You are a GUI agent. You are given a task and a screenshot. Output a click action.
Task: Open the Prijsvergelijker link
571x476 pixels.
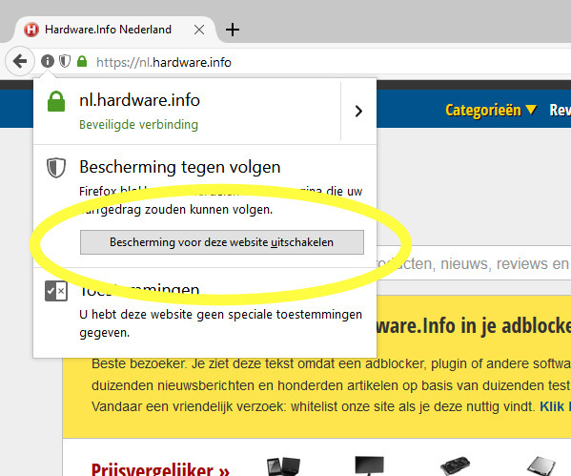(160, 469)
